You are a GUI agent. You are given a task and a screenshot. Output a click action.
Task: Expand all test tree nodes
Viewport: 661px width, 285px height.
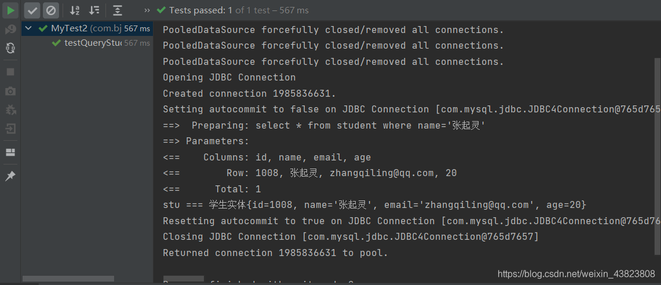118,10
